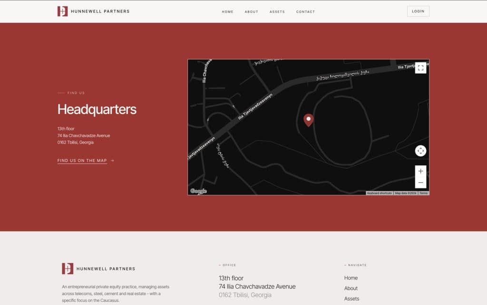Click the Map data attribution text
Screen dimensions: 487x305
click(405, 193)
